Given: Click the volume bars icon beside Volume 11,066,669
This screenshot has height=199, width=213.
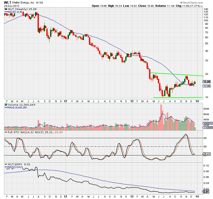Looking at the screenshot, I should coord(6,105).
